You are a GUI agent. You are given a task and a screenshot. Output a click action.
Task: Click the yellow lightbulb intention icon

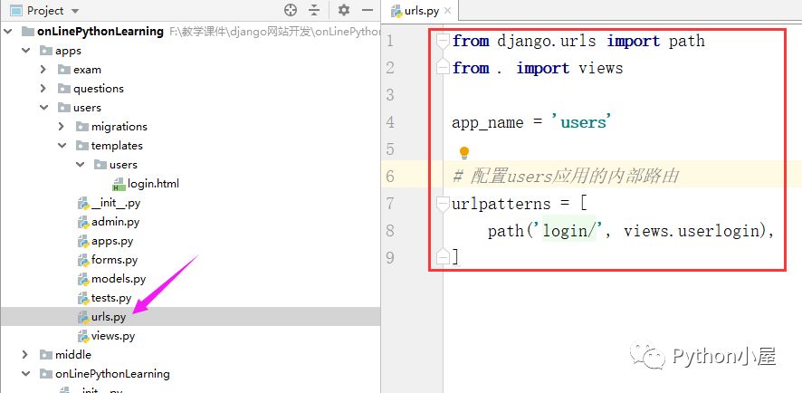tap(464, 152)
